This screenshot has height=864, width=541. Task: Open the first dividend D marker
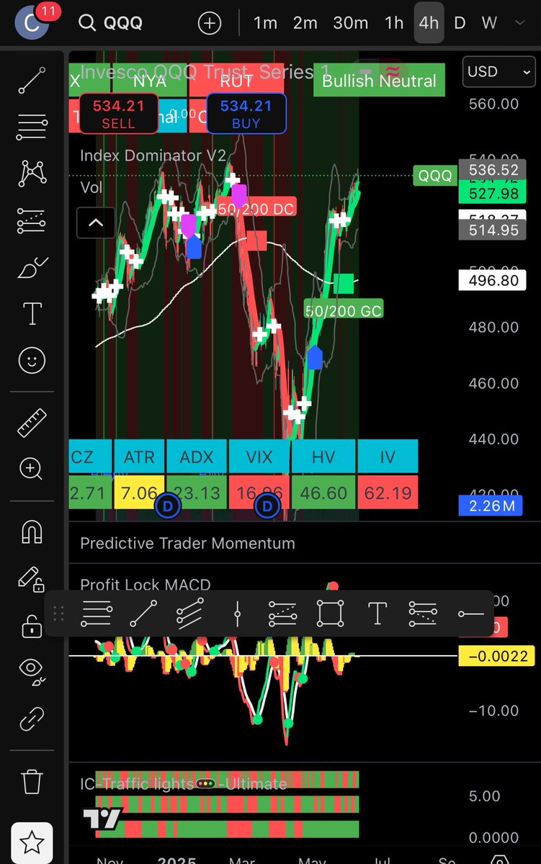point(168,507)
